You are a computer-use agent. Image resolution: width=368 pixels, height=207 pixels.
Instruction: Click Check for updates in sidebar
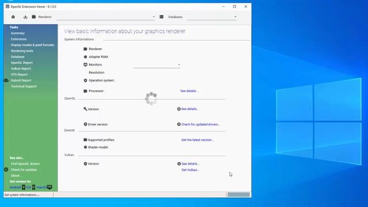click(24, 170)
